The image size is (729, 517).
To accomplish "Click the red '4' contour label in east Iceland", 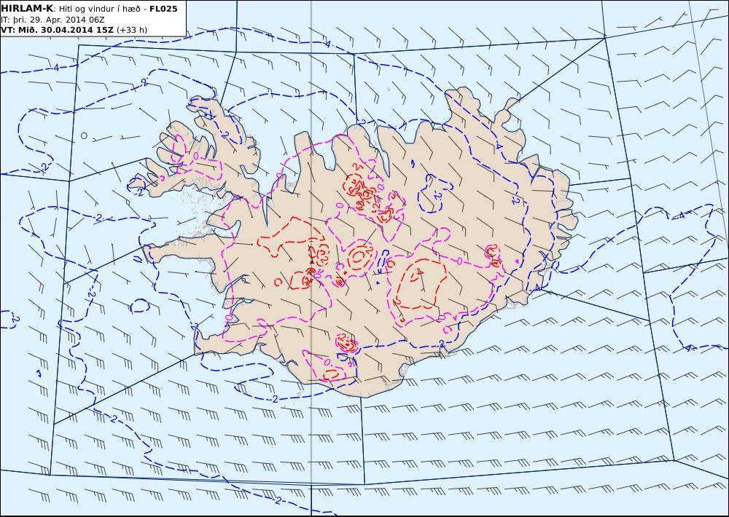I will click(x=419, y=272).
